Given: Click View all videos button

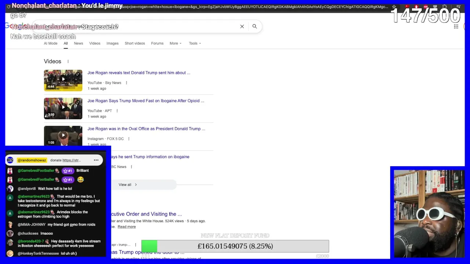Looking at the screenshot, I should [128, 185].
